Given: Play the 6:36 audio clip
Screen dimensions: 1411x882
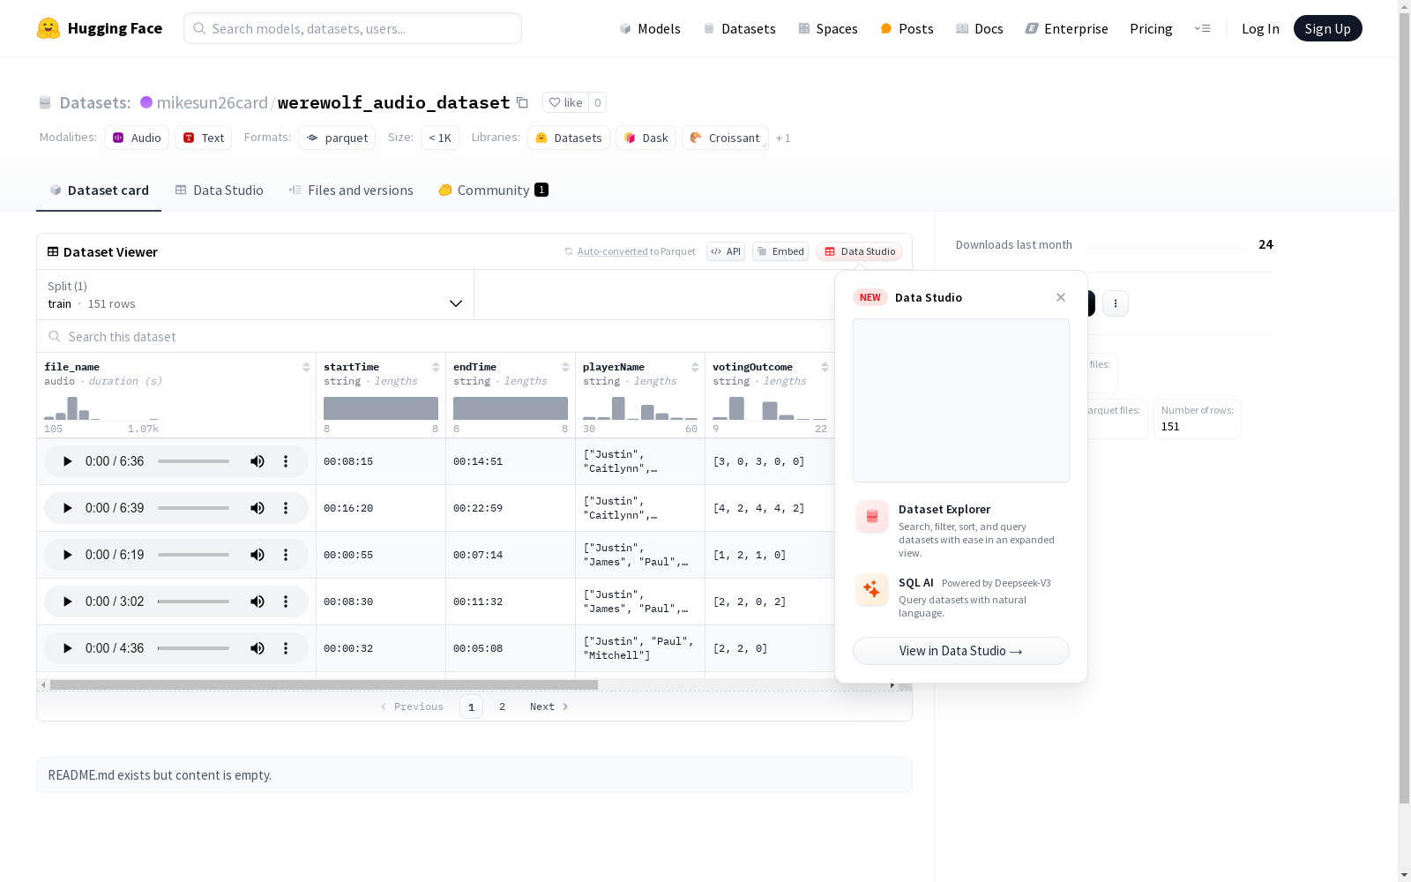Looking at the screenshot, I should pyautogui.click(x=67, y=461).
